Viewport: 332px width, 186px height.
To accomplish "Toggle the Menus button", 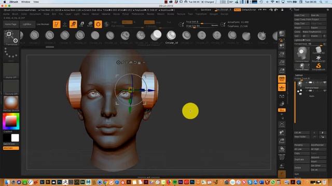I will [238, 10].
